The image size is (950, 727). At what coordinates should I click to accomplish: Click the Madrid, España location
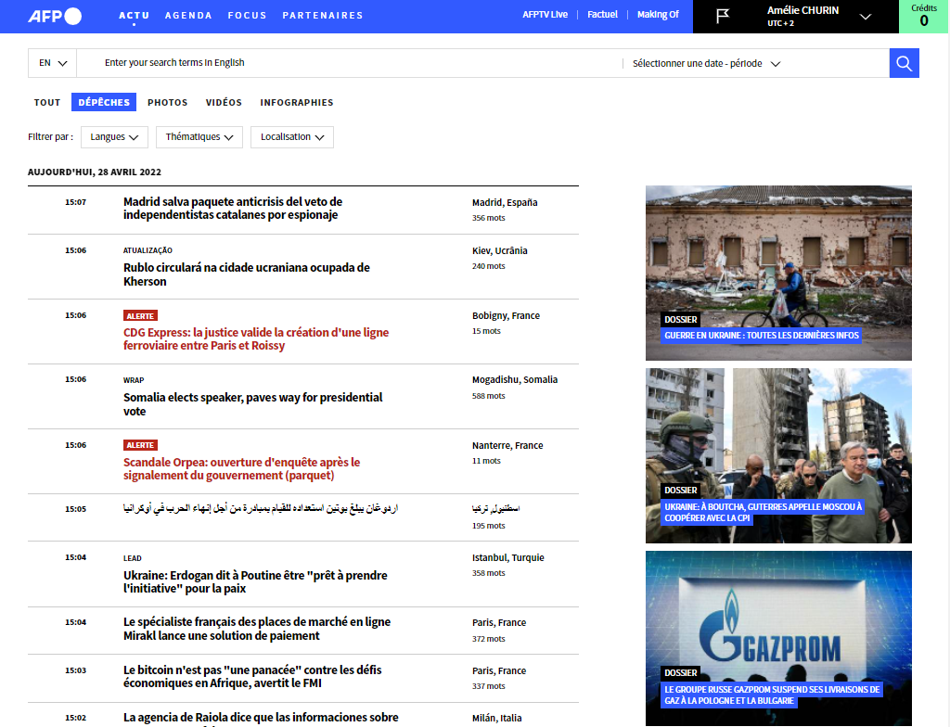tap(505, 202)
